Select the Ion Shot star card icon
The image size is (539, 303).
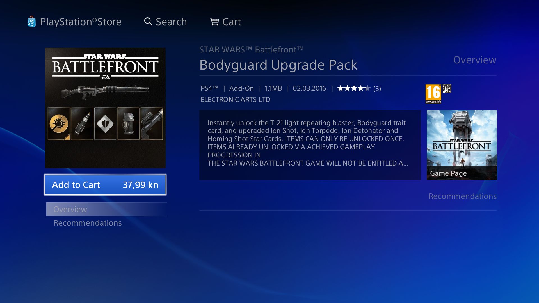tap(59, 124)
